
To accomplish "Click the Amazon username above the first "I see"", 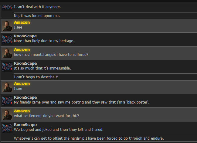I will pos(22,22).
